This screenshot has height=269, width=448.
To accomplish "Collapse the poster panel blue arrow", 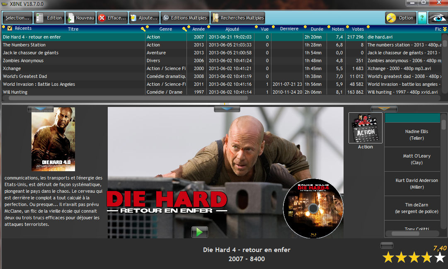I will [40, 109].
